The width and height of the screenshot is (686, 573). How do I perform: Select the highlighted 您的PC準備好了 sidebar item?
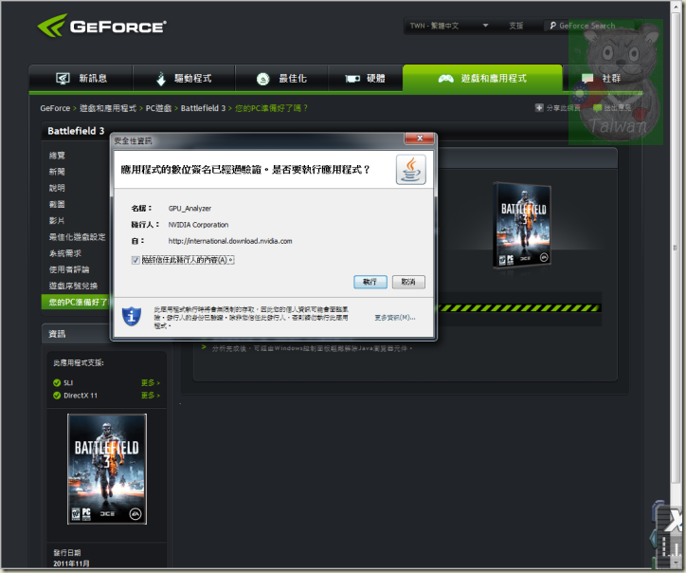pyautogui.click(x=76, y=303)
